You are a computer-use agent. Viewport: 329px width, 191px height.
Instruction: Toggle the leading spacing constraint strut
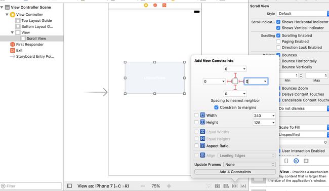pyautogui.click(x=229, y=82)
